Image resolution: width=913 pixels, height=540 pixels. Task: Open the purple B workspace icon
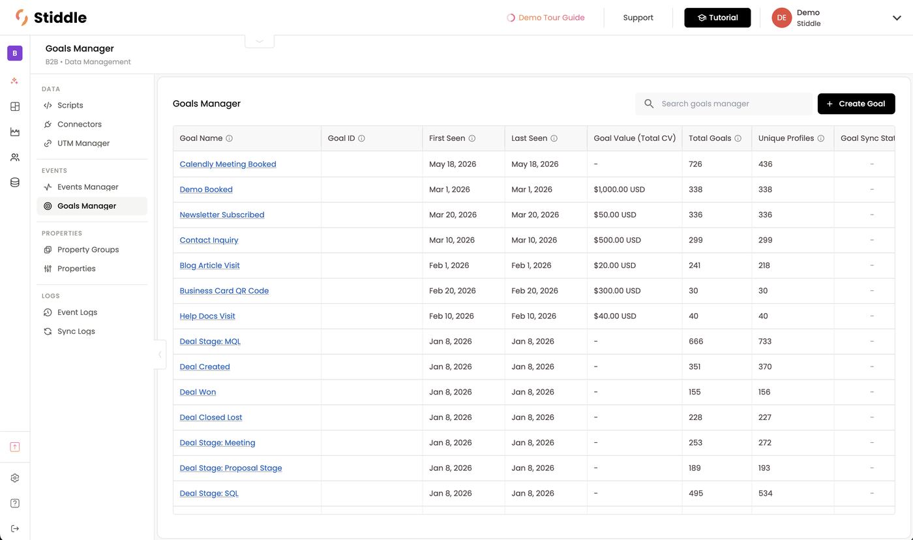(15, 53)
